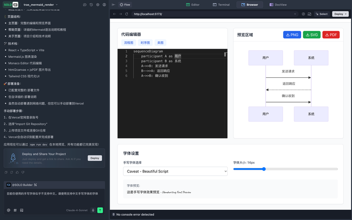Toggle element Select mode in browser
This screenshot has width=352, height=220.
(321, 14)
